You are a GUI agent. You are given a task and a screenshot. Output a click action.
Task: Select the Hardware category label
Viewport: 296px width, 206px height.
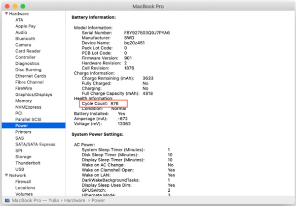pos(19,14)
